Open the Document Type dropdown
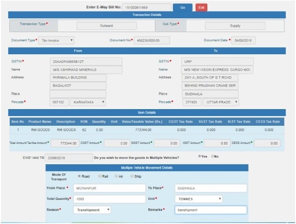The width and height of the screenshot is (296, 224). 57,40
